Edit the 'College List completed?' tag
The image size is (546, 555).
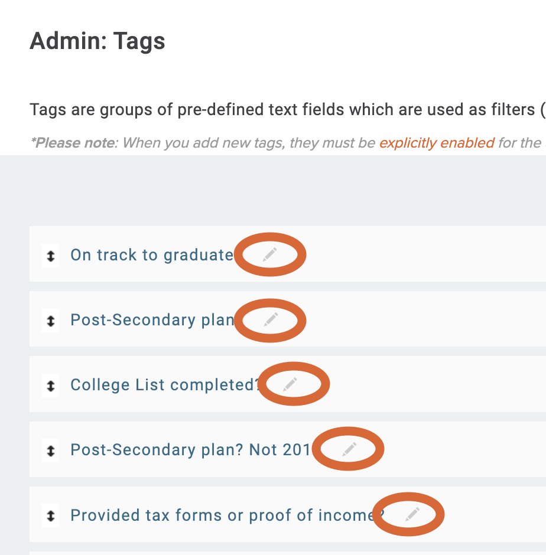[x=290, y=384]
